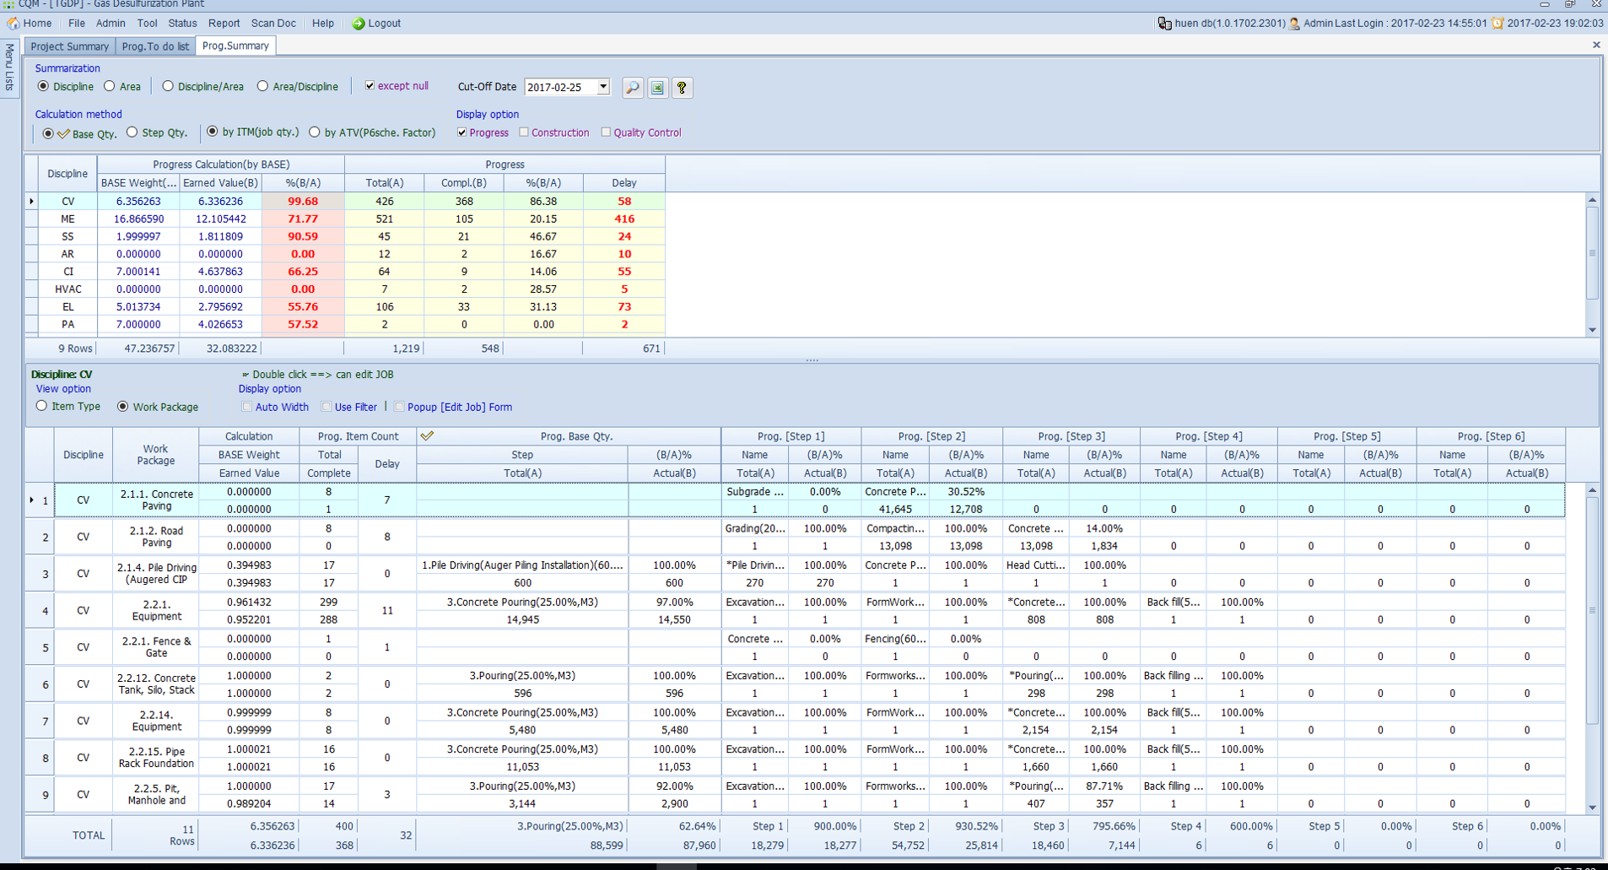
Task: Open the Cut-Off Date dropdown arrow
Action: (603, 87)
